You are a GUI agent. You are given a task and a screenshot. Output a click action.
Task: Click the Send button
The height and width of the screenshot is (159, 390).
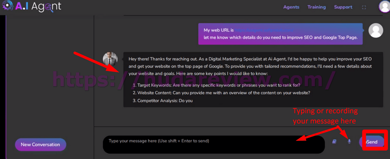[x=372, y=142]
